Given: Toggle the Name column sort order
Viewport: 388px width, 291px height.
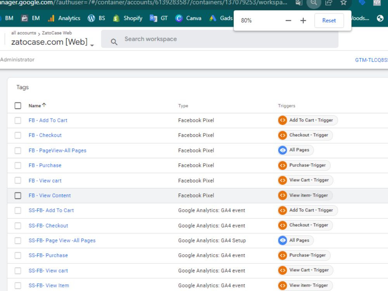Looking at the screenshot, I should pyautogui.click(x=36, y=105).
